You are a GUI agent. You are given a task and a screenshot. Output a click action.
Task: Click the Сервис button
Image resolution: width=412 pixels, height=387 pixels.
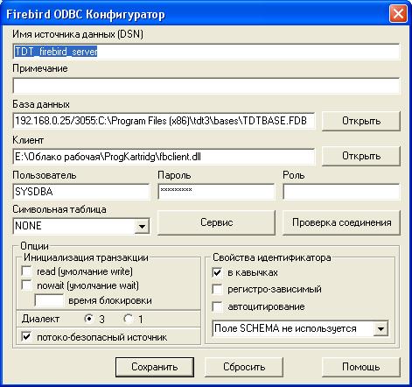point(216,222)
